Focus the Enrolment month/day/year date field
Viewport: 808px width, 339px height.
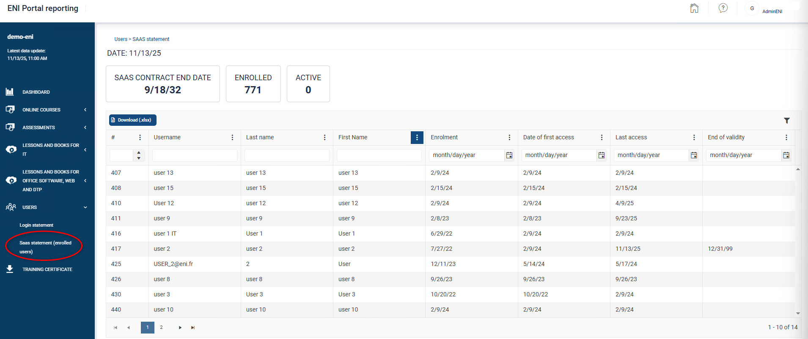point(466,155)
